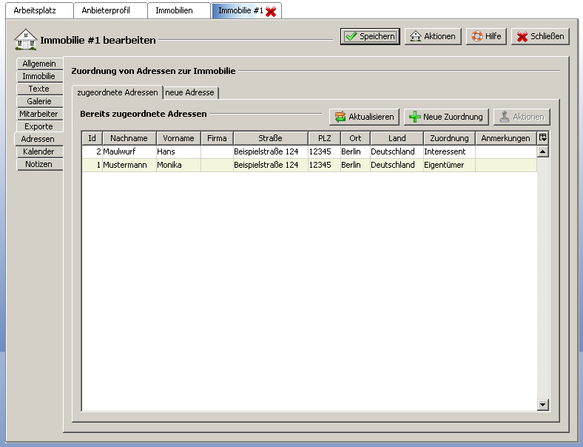The image size is (583, 447).
Task: Refresh the list with Aktualisieren
Action: [364, 117]
